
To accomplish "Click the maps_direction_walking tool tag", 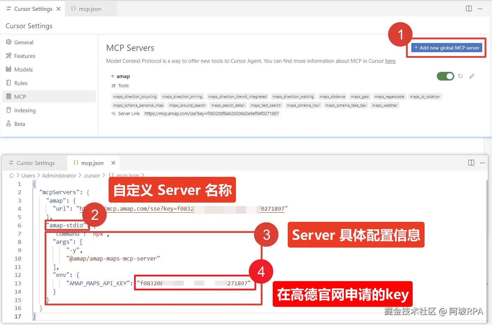I will tap(293, 97).
